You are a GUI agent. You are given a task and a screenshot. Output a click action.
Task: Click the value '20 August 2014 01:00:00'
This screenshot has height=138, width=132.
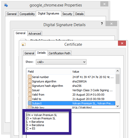[x=88, y=95]
